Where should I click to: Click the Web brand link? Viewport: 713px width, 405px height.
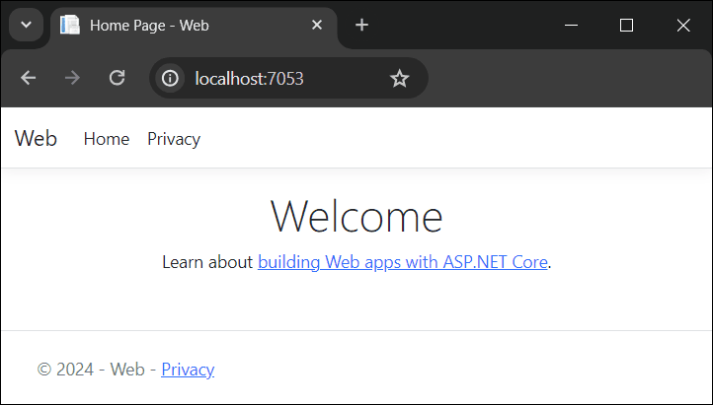point(36,138)
